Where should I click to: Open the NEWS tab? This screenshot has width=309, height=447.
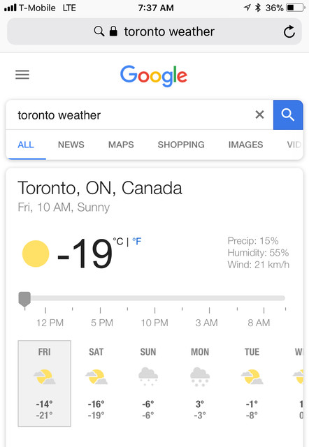(71, 145)
